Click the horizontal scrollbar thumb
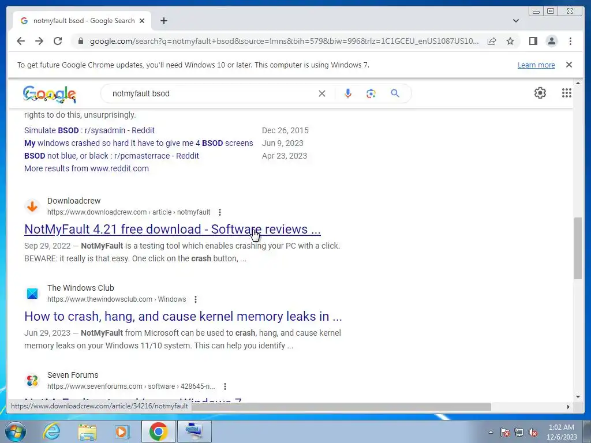The image size is (591, 443). click(341, 407)
